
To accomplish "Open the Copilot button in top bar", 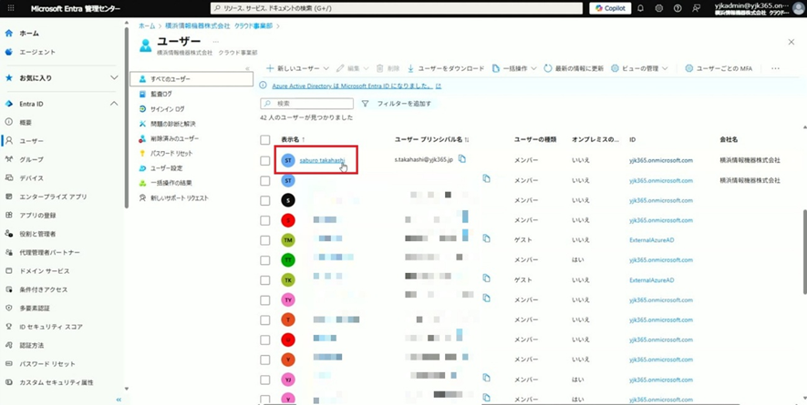I will click(611, 8).
